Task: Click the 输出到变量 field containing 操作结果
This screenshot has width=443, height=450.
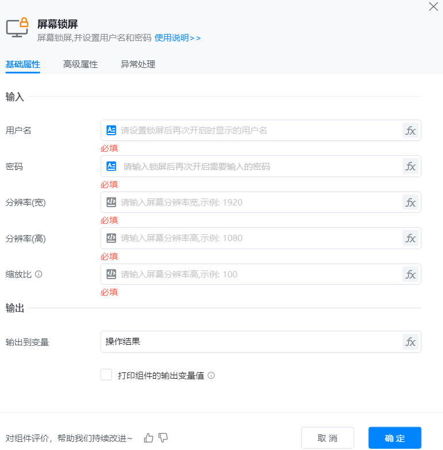Action: (250, 342)
